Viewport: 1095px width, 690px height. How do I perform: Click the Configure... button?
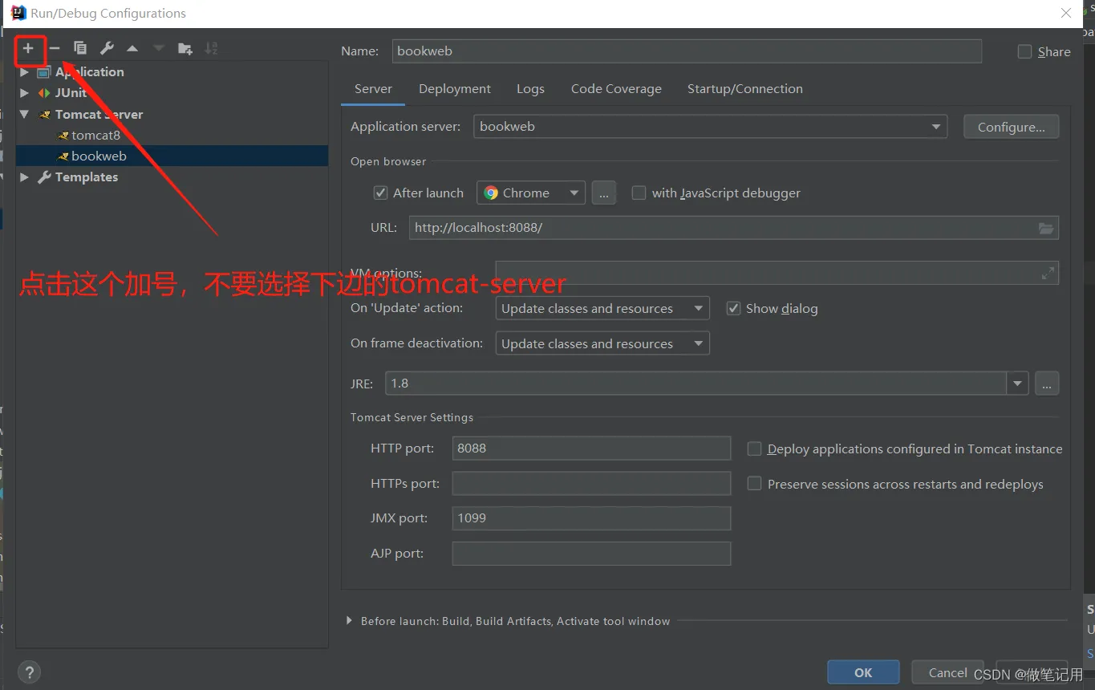tap(1011, 127)
